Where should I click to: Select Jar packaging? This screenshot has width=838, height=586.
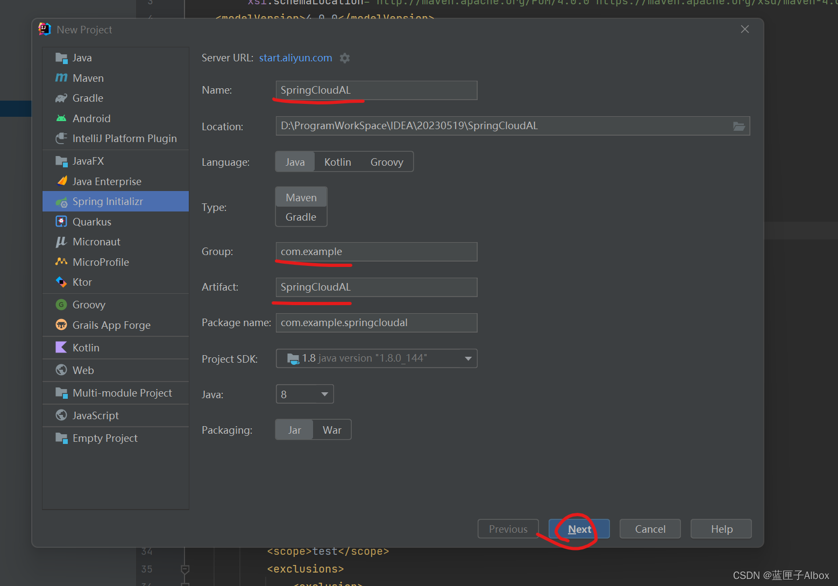tap(294, 430)
